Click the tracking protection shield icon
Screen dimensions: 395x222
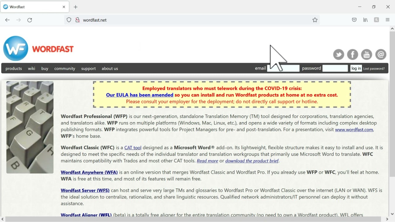point(69,20)
